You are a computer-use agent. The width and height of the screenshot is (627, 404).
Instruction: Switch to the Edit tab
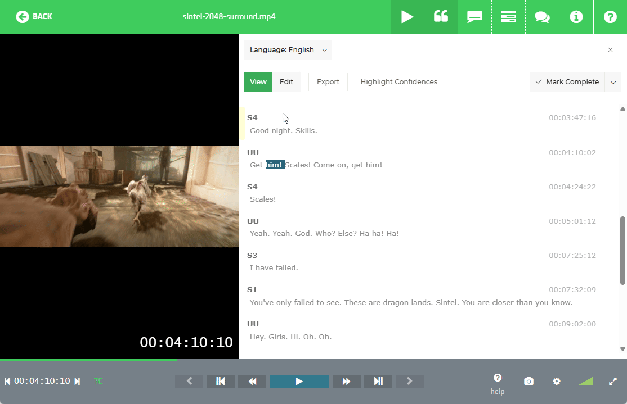click(286, 81)
